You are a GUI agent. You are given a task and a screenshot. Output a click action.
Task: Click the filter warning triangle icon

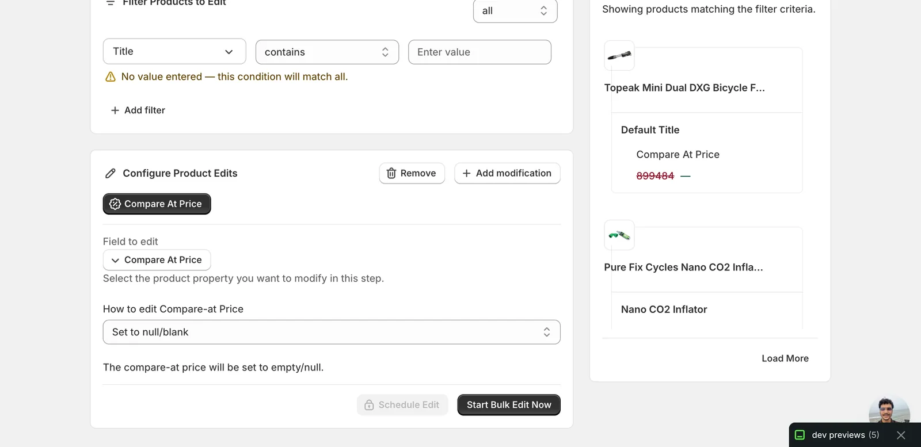(x=111, y=77)
